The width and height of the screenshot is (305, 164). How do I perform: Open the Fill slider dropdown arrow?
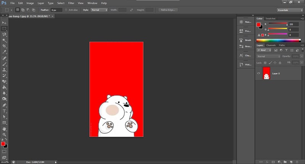pyautogui.click(x=302, y=63)
